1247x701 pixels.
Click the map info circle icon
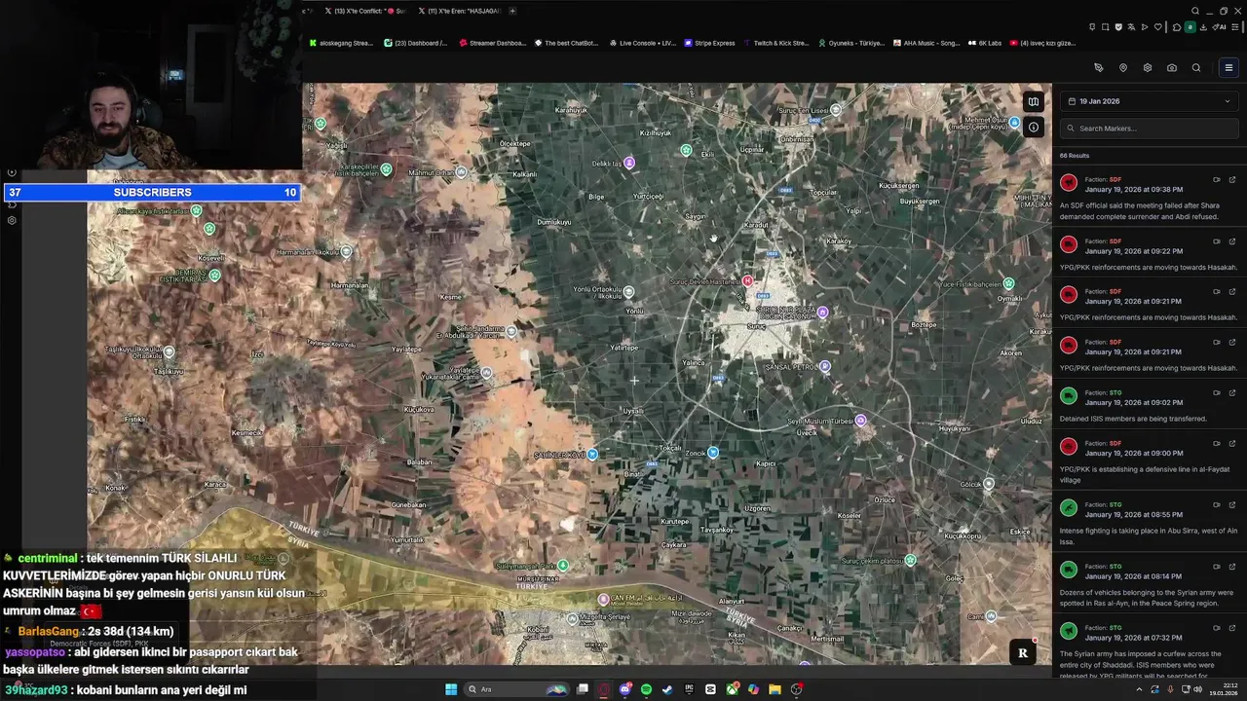(x=1034, y=127)
